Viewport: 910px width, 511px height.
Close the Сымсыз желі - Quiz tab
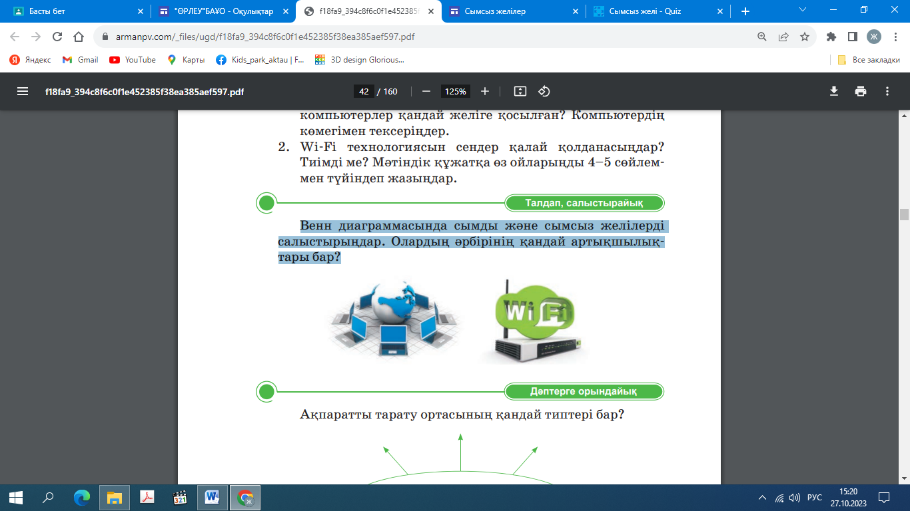tap(720, 11)
